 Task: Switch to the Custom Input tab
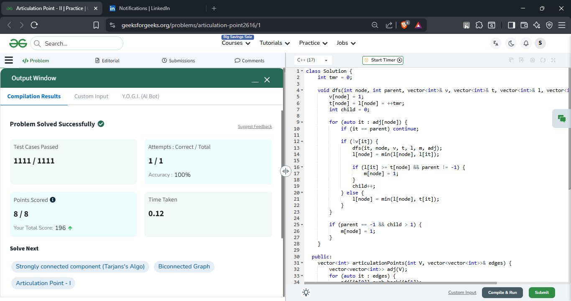[x=91, y=96]
